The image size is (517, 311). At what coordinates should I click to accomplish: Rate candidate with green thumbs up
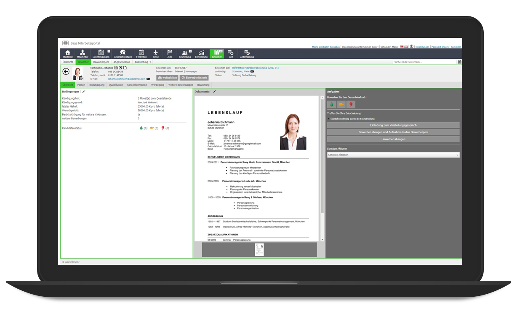coord(331,104)
